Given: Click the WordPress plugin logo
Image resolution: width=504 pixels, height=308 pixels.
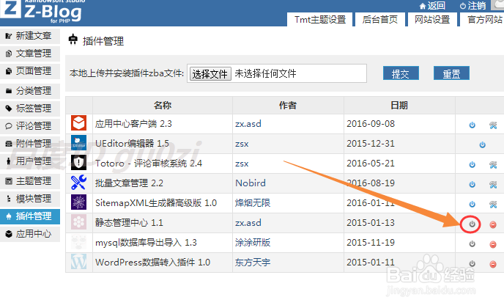Looking at the screenshot, I should click(79, 262).
